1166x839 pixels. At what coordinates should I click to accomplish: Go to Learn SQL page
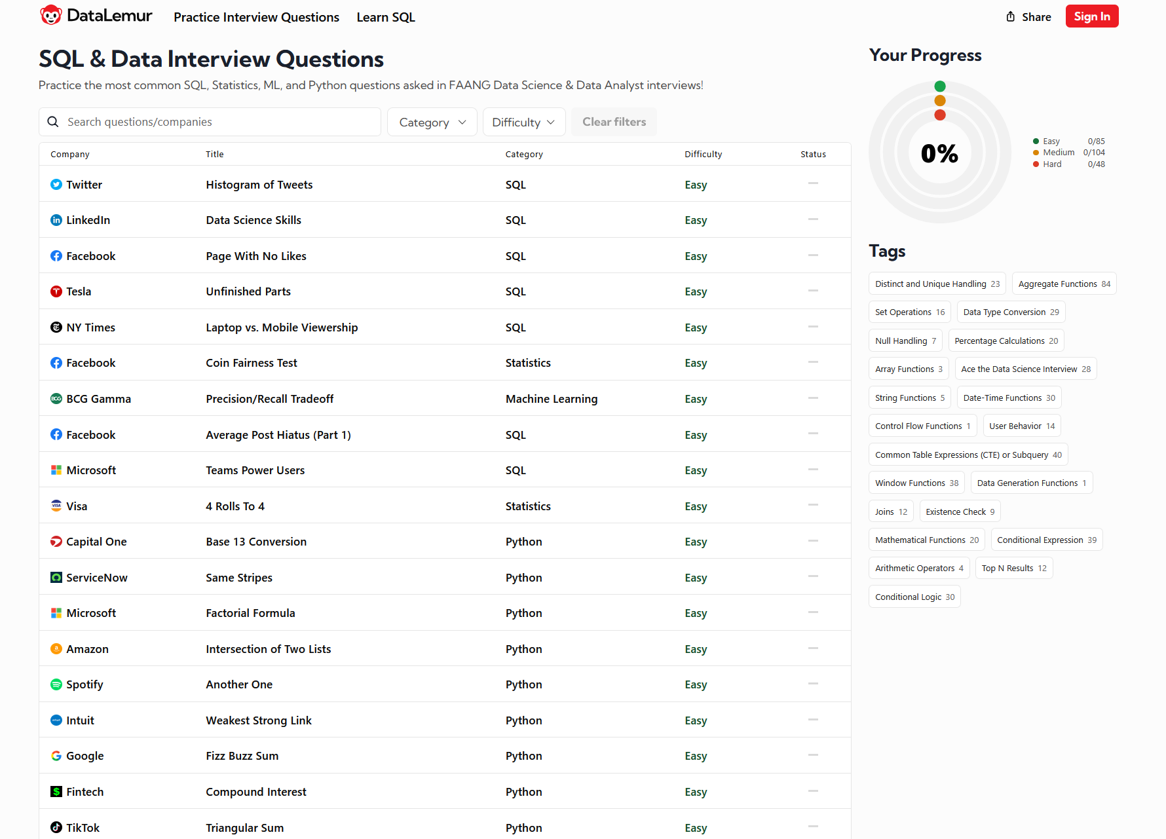click(386, 17)
